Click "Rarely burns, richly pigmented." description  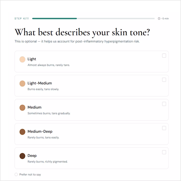(x=48, y=161)
